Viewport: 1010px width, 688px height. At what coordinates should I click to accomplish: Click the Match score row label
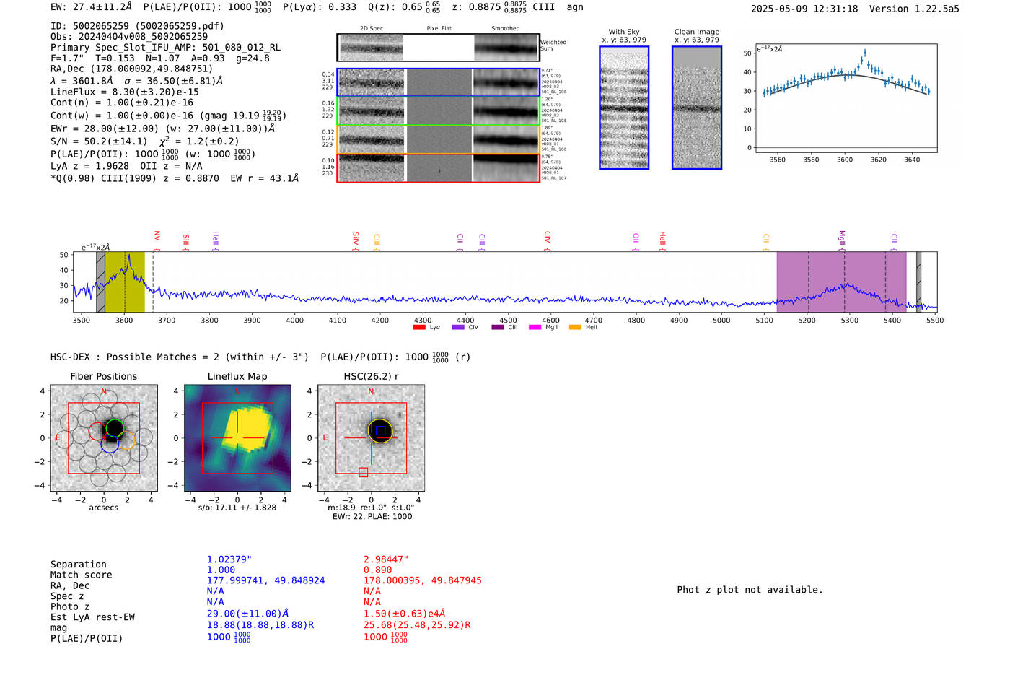(81, 575)
